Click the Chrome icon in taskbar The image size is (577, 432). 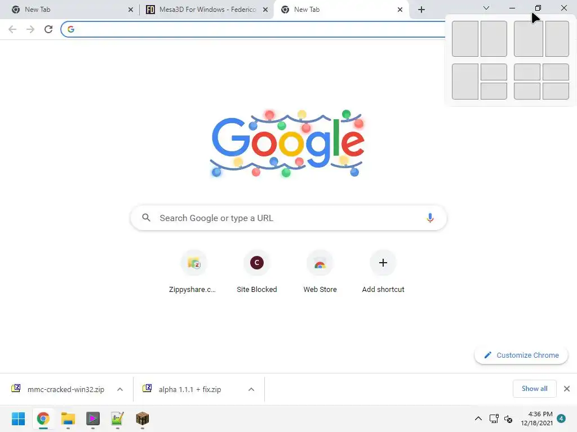[43, 418]
